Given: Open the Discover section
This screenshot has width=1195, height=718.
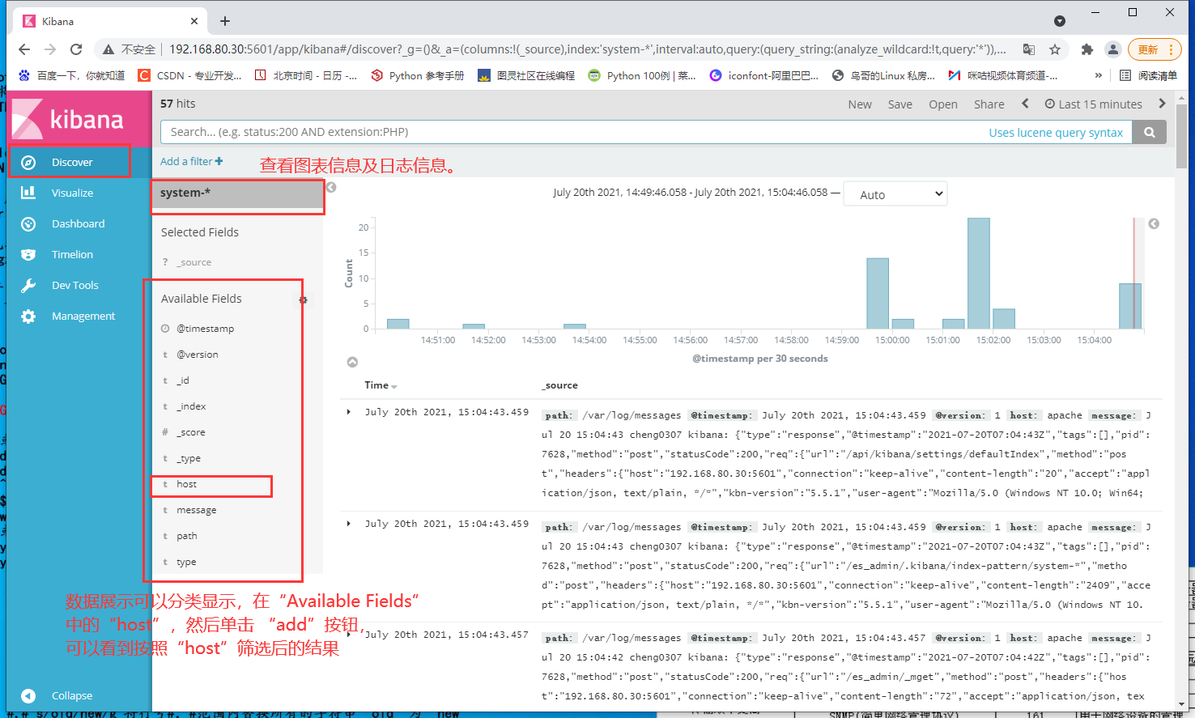Looking at the screenshot, I should coord(72,162).
